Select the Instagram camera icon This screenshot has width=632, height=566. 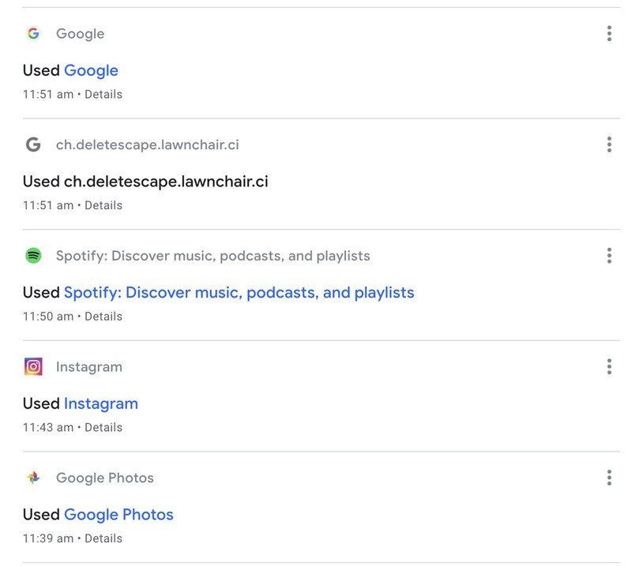click(34, 366)
